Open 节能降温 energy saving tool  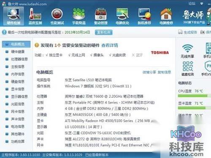coord(79,16)
